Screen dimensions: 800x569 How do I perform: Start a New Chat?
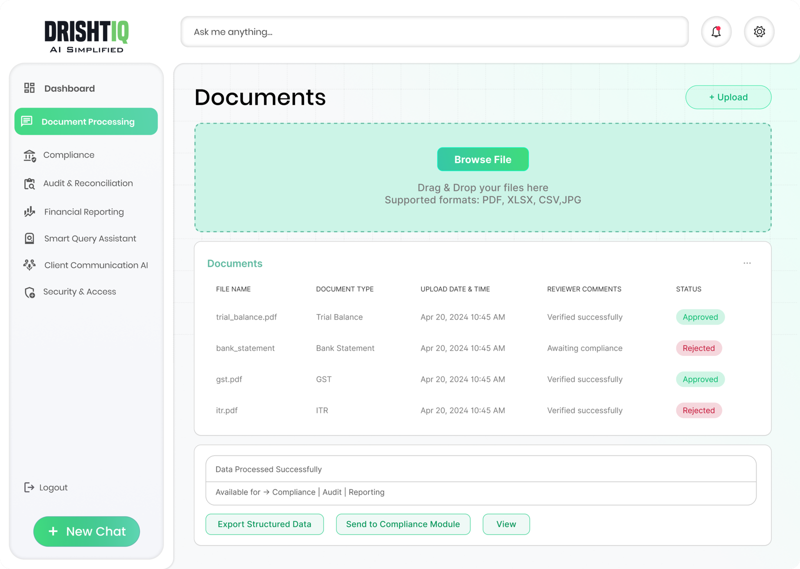(x=86, y=531)
